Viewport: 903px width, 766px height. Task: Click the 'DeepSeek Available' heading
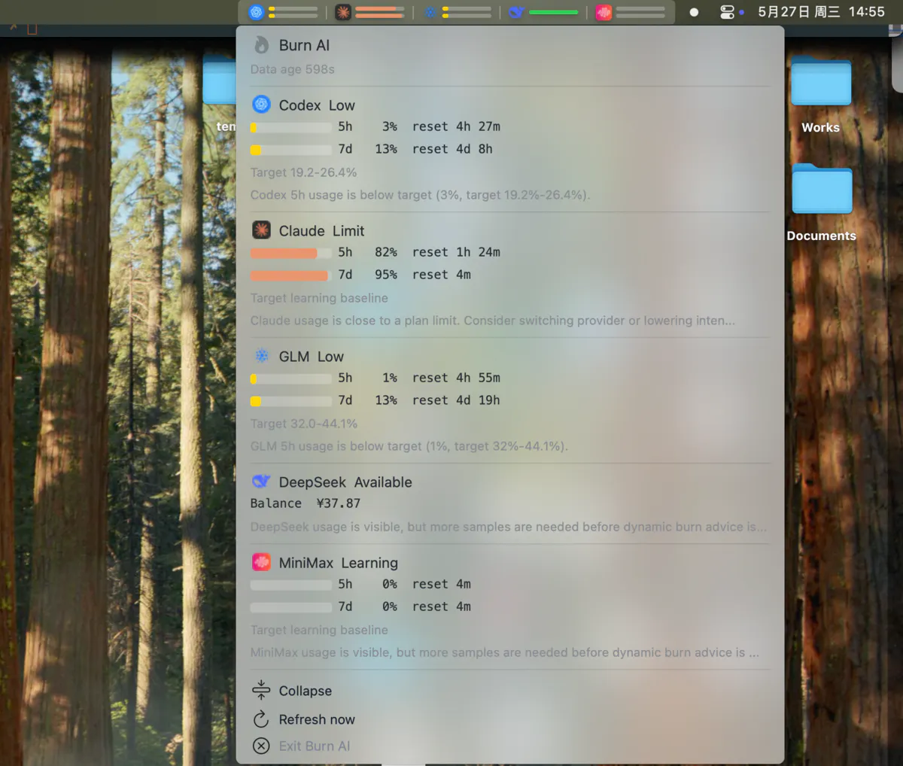345,482
